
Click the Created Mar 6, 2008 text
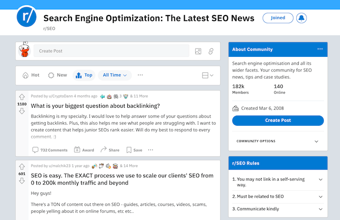[x=262, y=108]
